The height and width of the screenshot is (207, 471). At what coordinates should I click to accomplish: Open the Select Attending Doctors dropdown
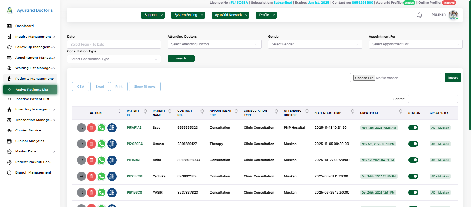click(x=214, y=44)
